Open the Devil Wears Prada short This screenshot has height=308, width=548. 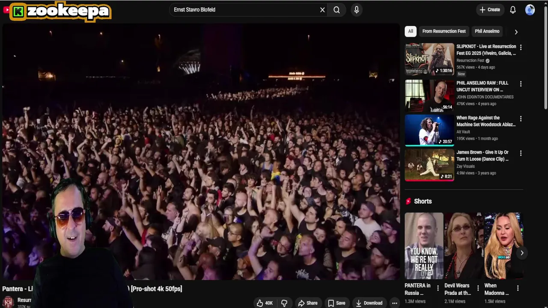coord(464,246)
